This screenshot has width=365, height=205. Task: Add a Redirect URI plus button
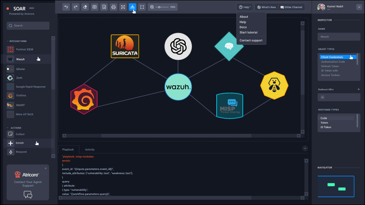click(x=358, y=89)
